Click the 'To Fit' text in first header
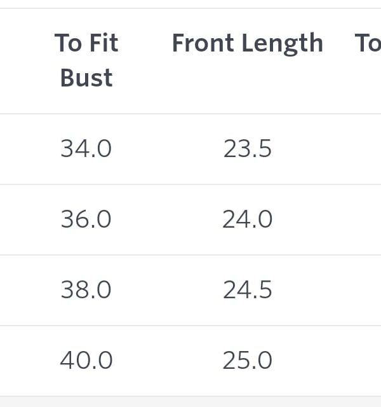 86,43
